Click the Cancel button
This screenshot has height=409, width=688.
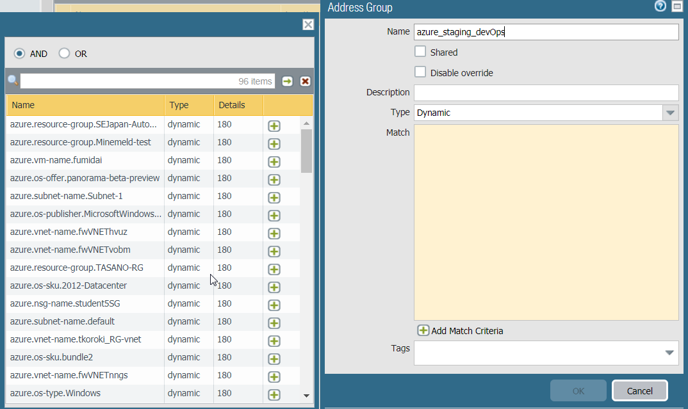click(639, 390)
